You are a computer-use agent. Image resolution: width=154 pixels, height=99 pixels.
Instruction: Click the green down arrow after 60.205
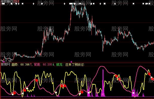click(x=53, y=64)
